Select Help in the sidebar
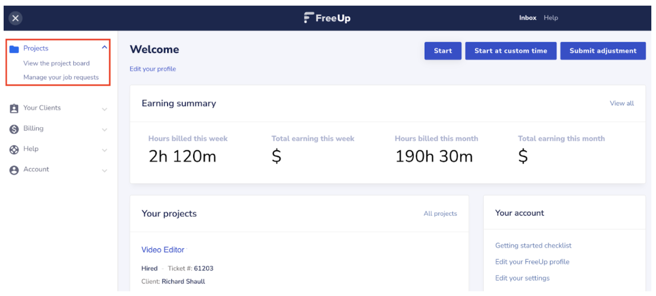 click(31, 149)
